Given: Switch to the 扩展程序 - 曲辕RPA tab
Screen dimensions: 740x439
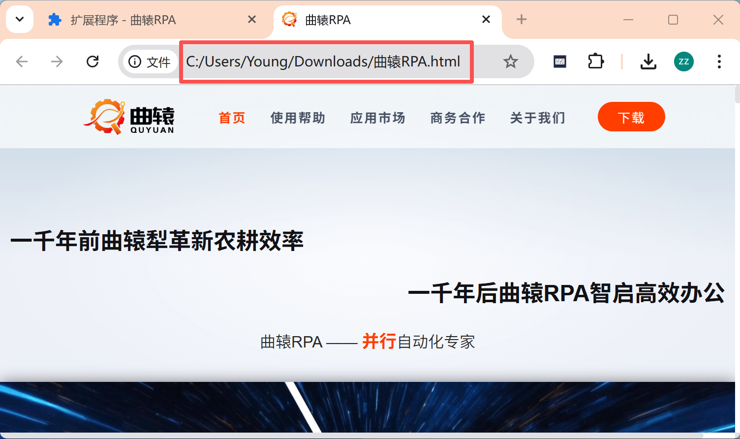Looking at the screenshot, I should click(x=123, y=20).
